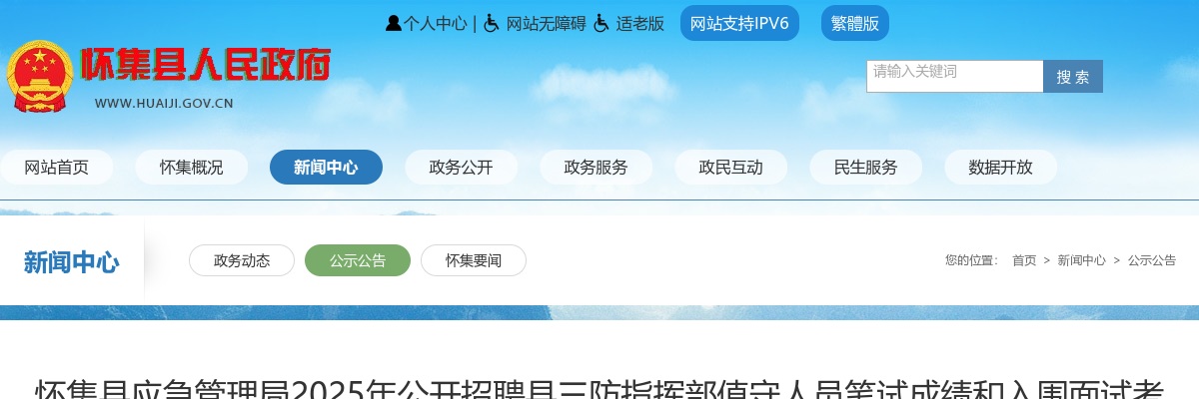Open 政民互动 navigation item

tap(731, 168)
